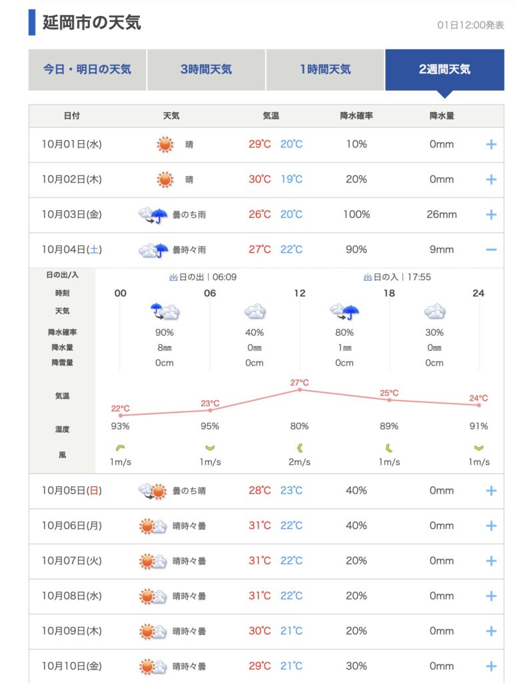Click the cloudy-then-sunny icon for 10月05日

click(153, 491)
